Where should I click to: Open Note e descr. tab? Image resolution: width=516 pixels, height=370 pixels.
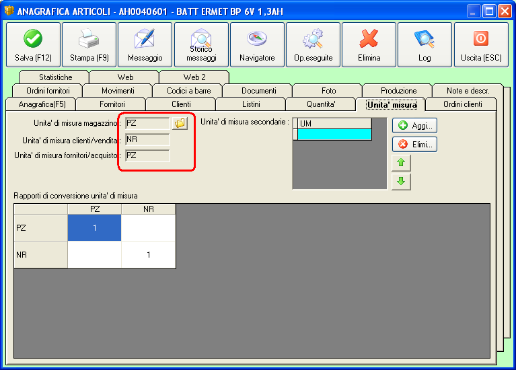click(x=468, y=91)
